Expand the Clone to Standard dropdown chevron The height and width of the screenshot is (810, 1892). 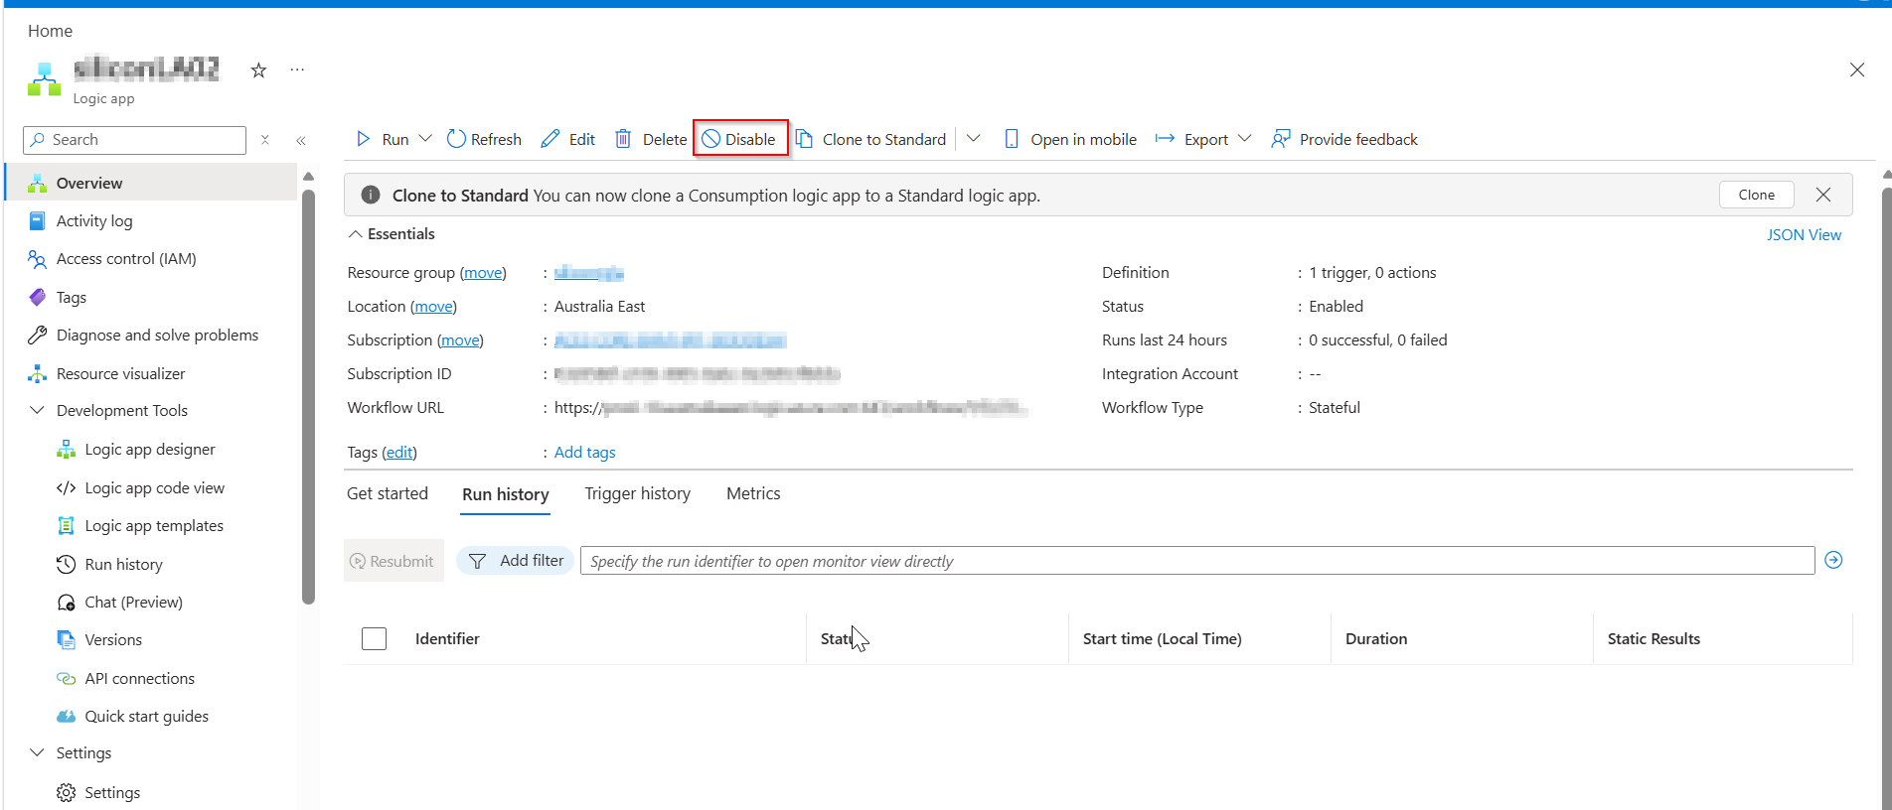pyautogui.click(x=974, y=139)
